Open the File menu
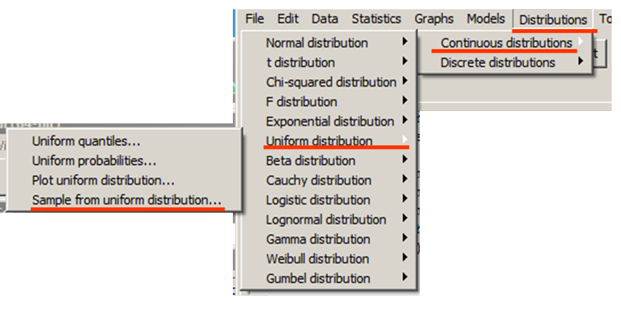The image size is (621, 336). [x=255, y=19]
